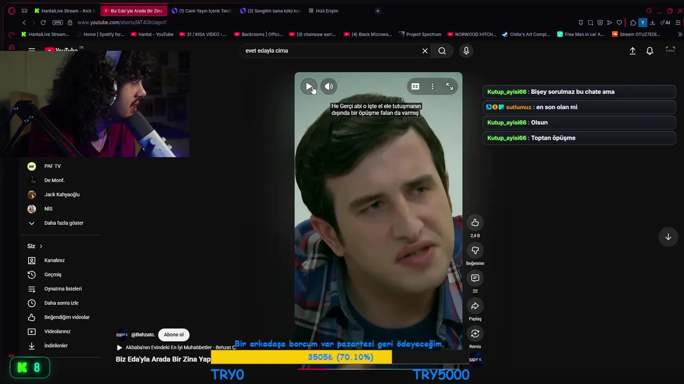Share the Short with the Paylaş button
Viewport: 684px width, 384px height.
[x=475, y=306]
